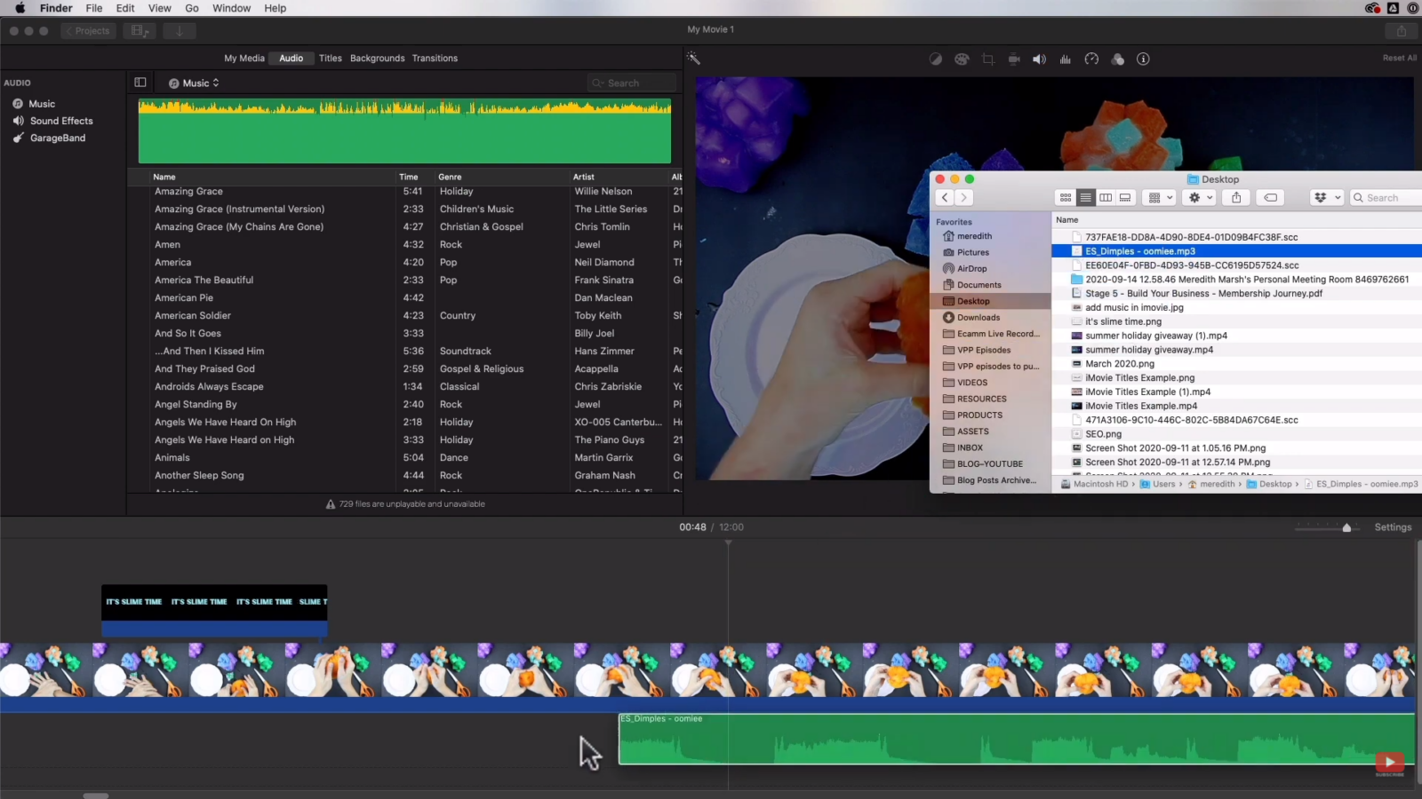Open the volume adjustment speaker icon
This screenshot has width=1422, height=799.
coord(1039,59)
